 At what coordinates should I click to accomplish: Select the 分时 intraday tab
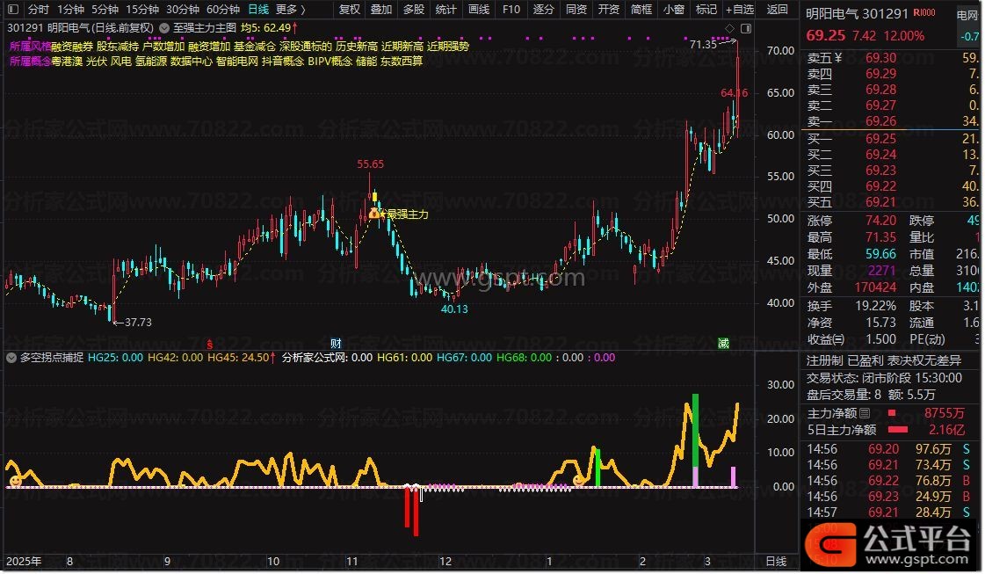pyautogui.click(x=38, y=10)
